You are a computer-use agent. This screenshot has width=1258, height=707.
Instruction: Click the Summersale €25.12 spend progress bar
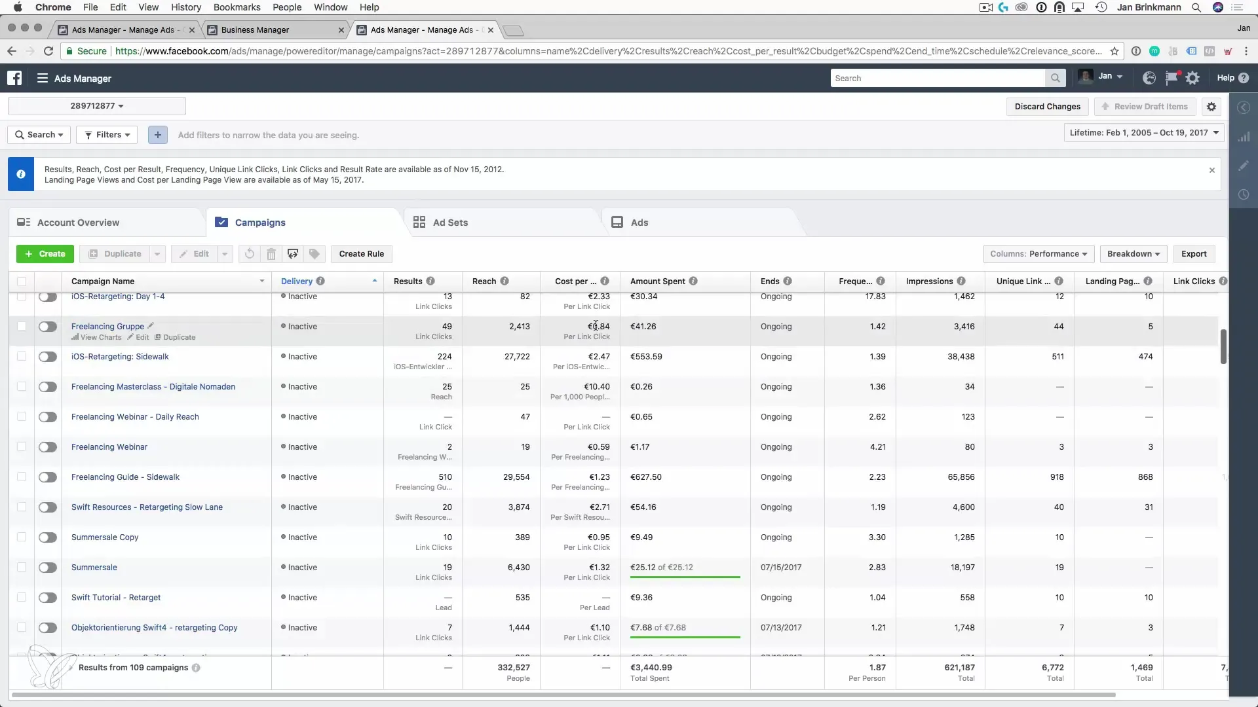[x=685, y=577]
